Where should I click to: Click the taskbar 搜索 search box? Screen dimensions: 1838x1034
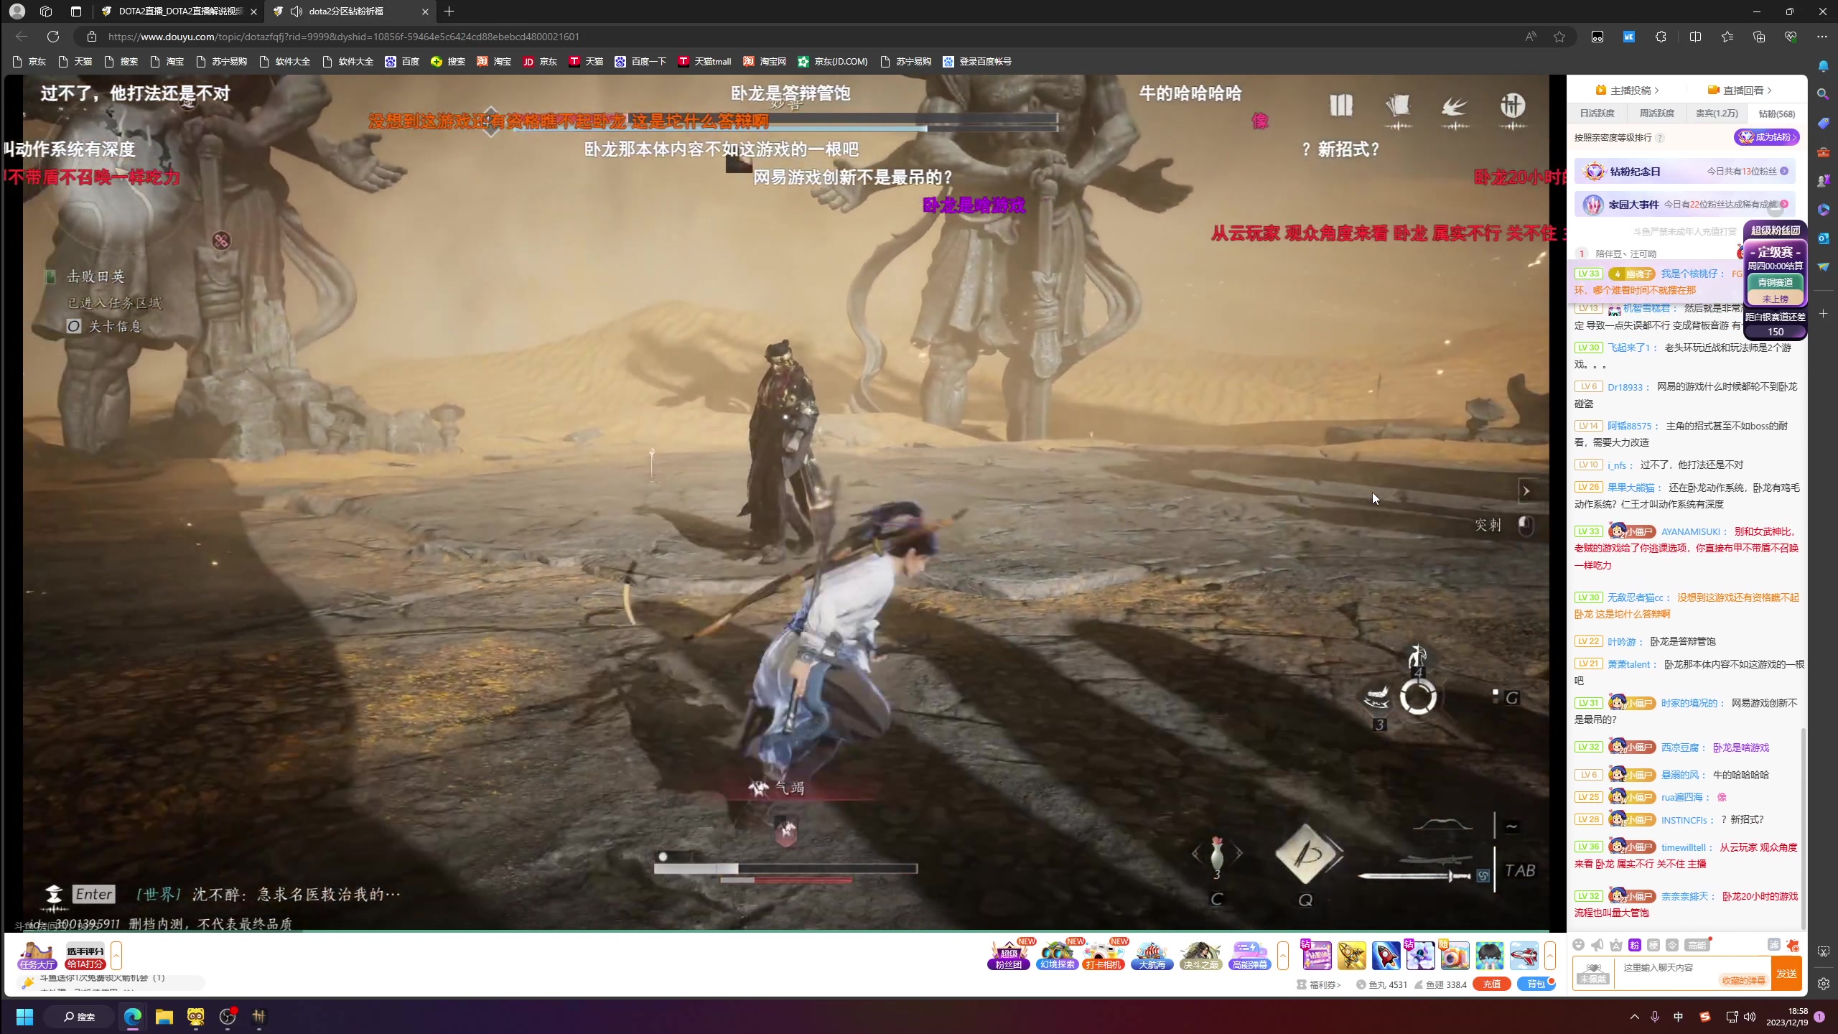point(79,1017)
